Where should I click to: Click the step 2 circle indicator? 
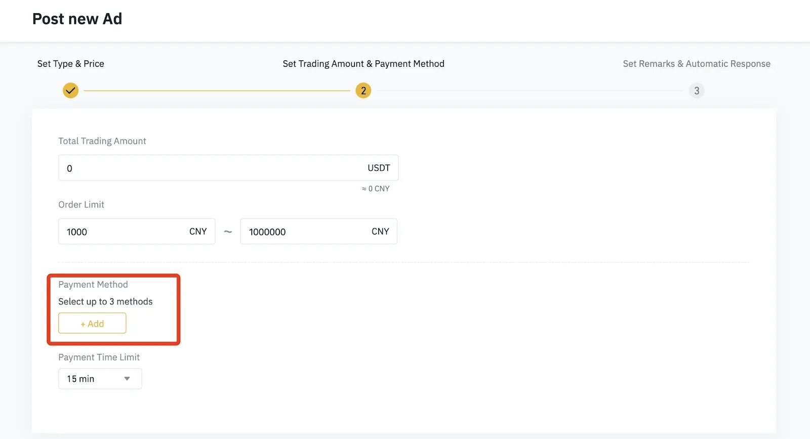(x=363, y=91)
